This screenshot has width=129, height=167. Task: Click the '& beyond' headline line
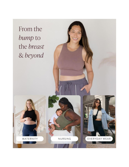coord(31,55)
